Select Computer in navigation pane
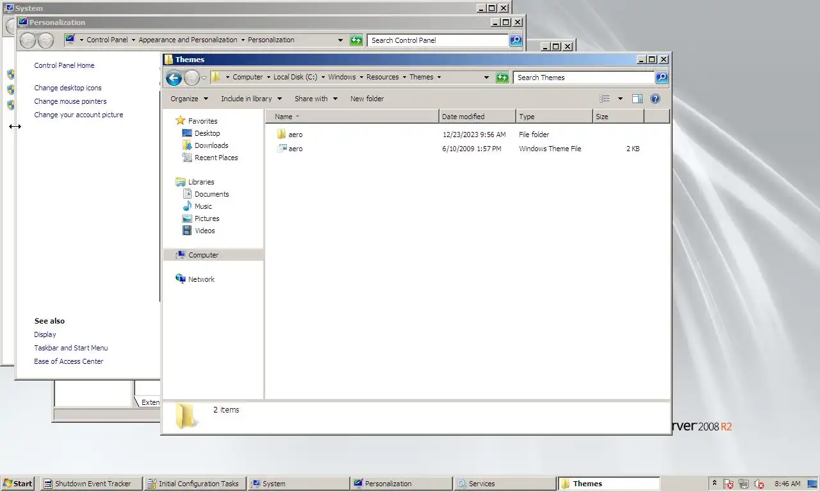Screen dimensions: 820x492 [x=213, y=255]
